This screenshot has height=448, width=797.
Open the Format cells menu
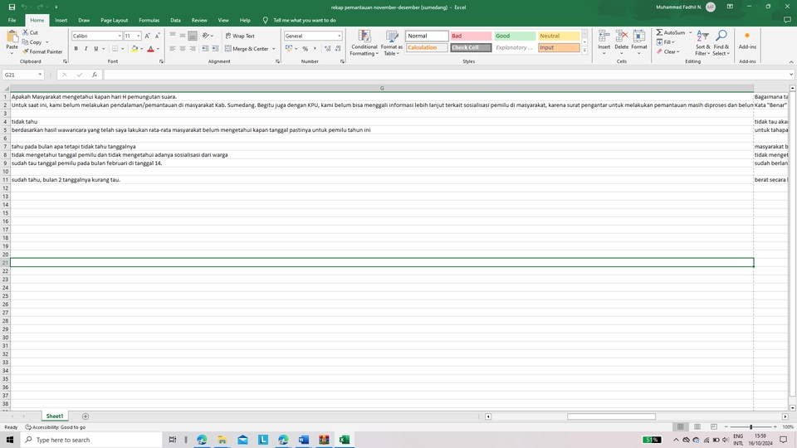point(639,42)
